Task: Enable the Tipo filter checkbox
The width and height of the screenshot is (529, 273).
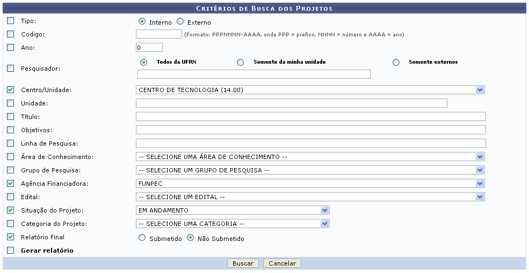Action: point(11,21)
